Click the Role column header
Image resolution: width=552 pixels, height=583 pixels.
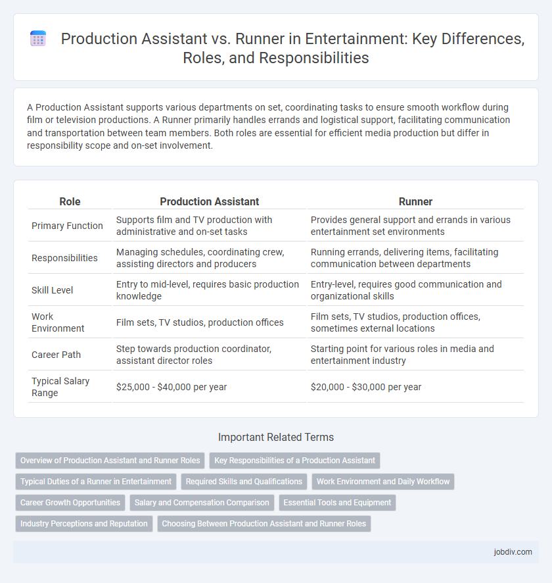click(70, 201)
